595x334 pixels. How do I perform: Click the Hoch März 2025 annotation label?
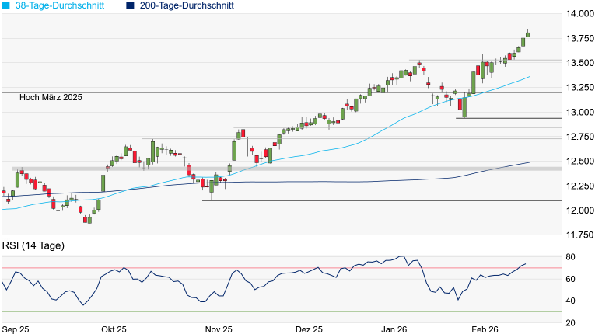click(x=51, y=98)
